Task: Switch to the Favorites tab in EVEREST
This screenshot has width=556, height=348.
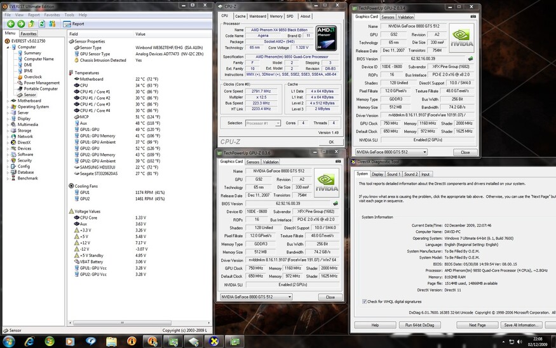Action: (29, 34)
